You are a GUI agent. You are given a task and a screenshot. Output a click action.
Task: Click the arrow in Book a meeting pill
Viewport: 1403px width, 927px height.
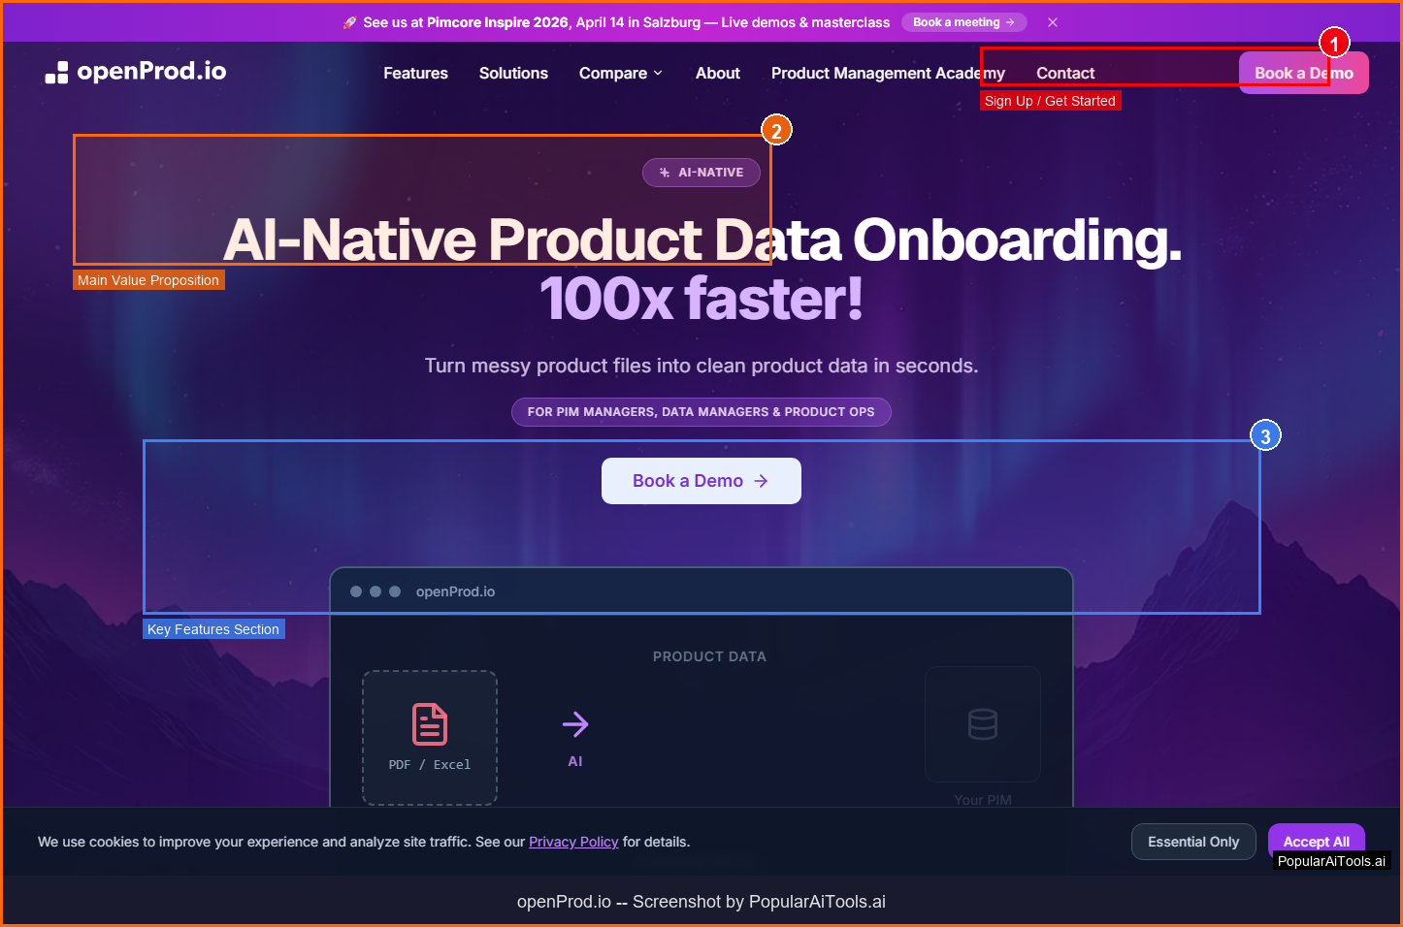click(x=1010, y=22)
